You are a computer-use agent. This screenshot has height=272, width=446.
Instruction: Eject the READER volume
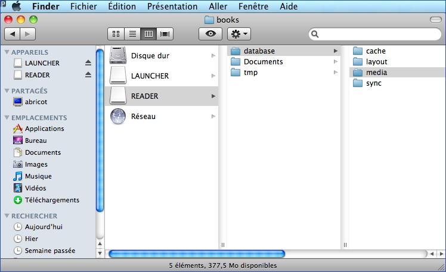point(88,74)
